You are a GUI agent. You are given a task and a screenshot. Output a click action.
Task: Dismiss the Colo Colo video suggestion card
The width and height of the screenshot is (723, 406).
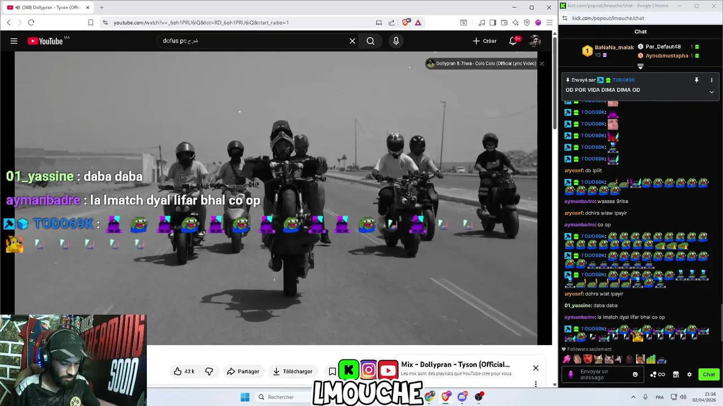[542, 63]
